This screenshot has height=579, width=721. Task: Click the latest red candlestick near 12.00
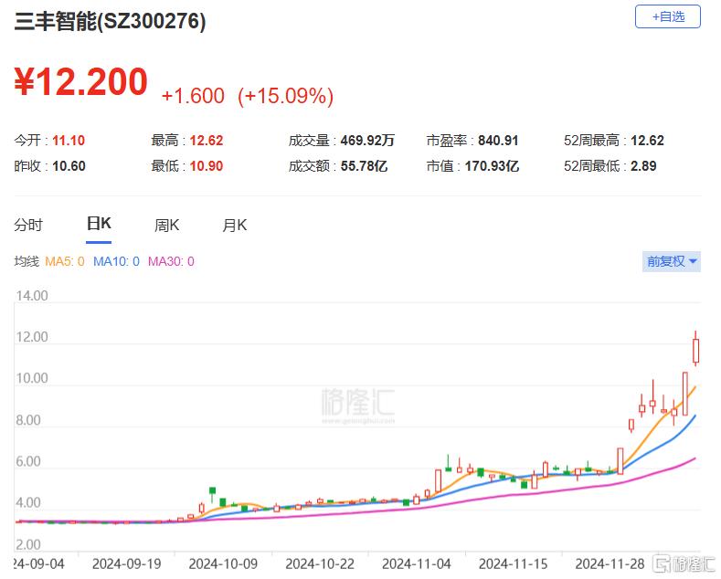(x=695, y=351)
